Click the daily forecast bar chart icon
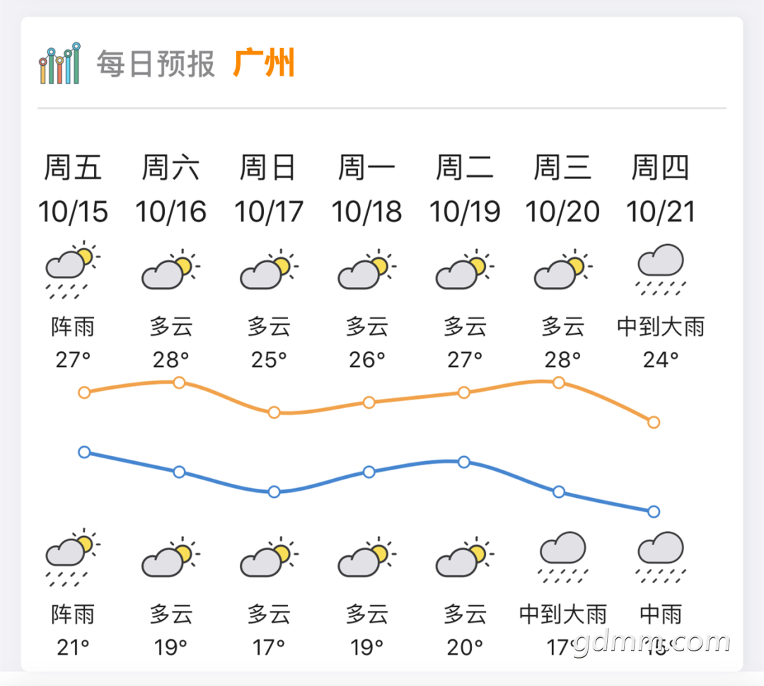Image resolution: width=764 pixels, height=686 pixels. point(59,64)
